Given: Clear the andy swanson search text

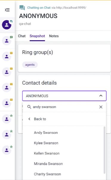Looking at the screenshot, I should click(101, 107).
